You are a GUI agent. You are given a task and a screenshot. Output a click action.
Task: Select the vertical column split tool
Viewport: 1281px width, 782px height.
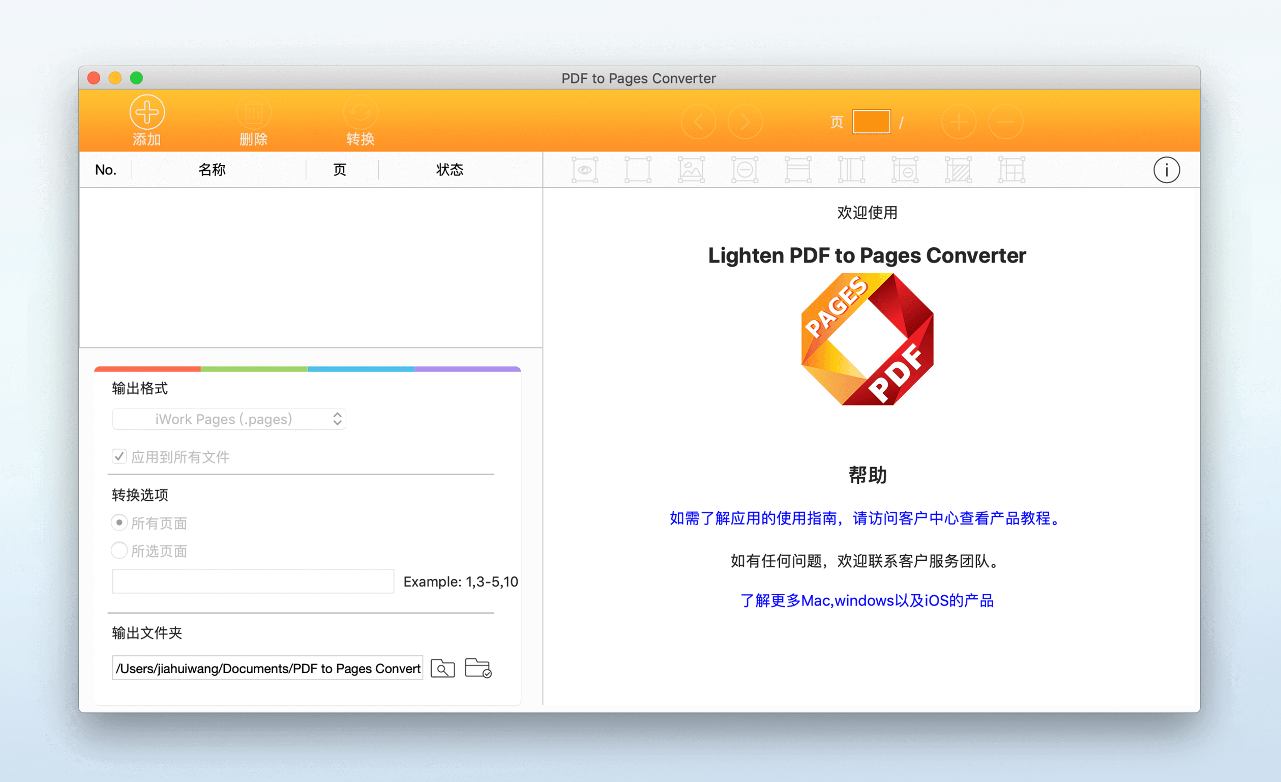click(852, 170)
